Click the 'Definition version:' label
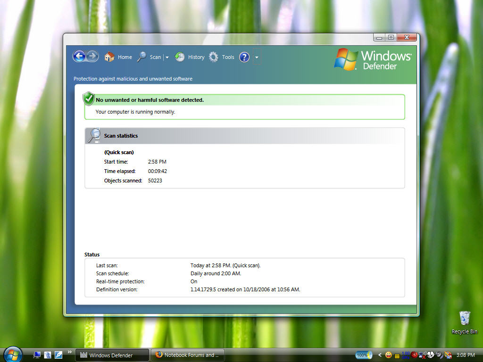 (117, 289)
